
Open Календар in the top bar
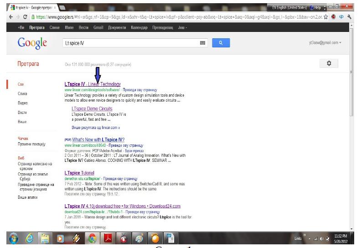tap(139, 27)
